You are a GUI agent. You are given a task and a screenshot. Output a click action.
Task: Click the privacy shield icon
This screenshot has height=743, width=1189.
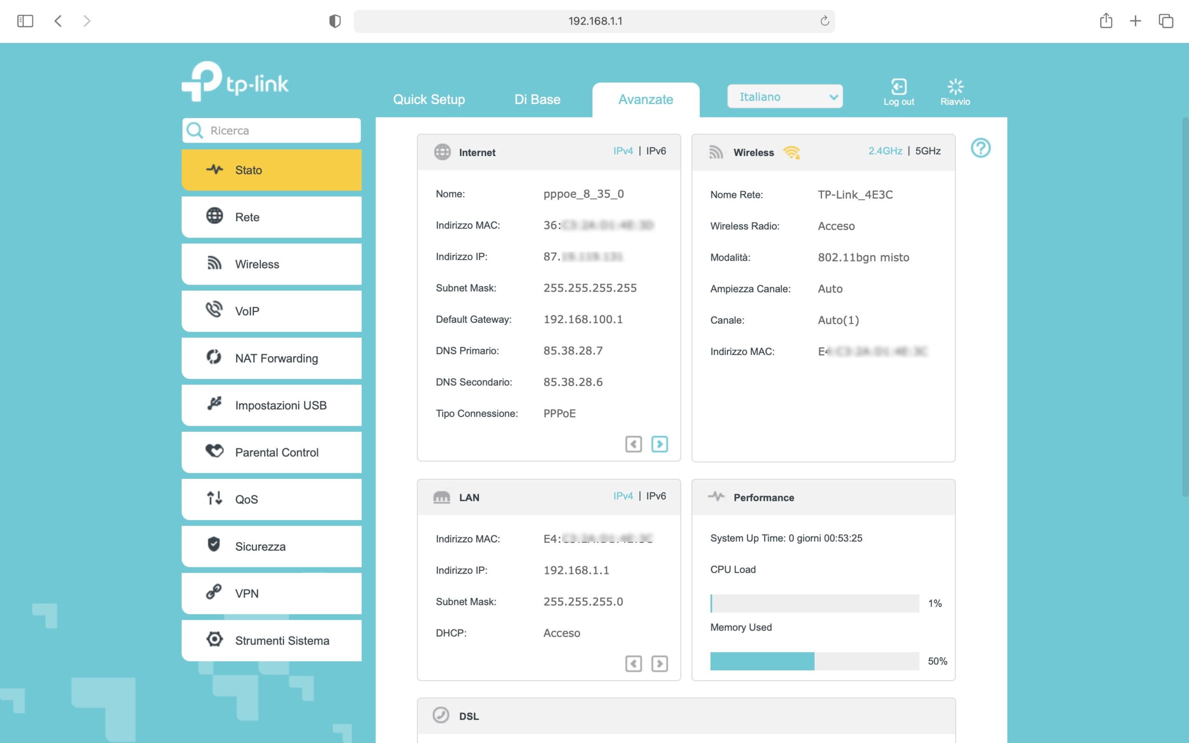(x=334, y=20)
